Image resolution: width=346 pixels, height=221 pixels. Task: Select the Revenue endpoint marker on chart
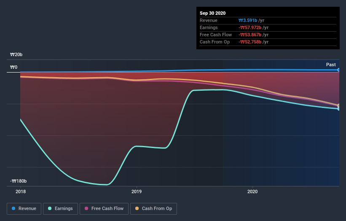click(x=339, y=70)
